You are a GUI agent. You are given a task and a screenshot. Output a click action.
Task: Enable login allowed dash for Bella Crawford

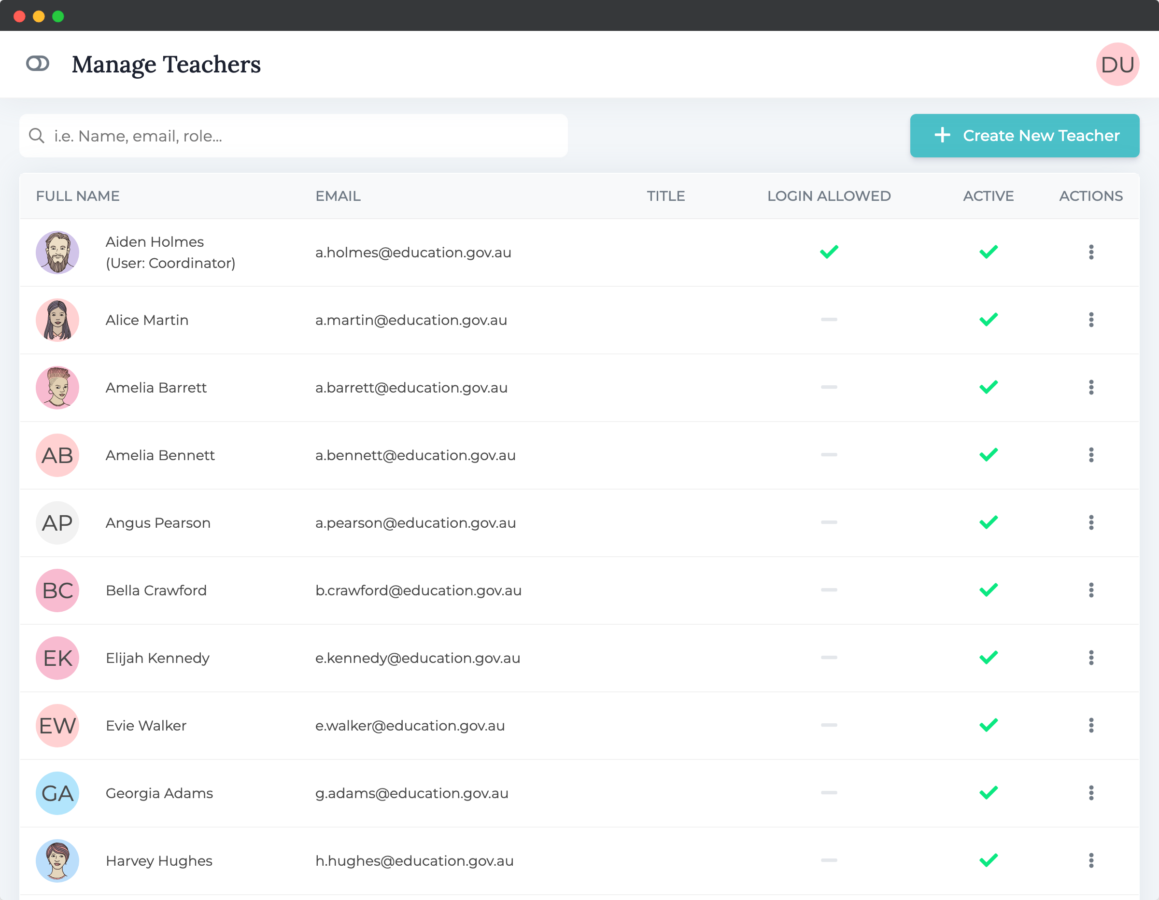(x=829, y=590)
